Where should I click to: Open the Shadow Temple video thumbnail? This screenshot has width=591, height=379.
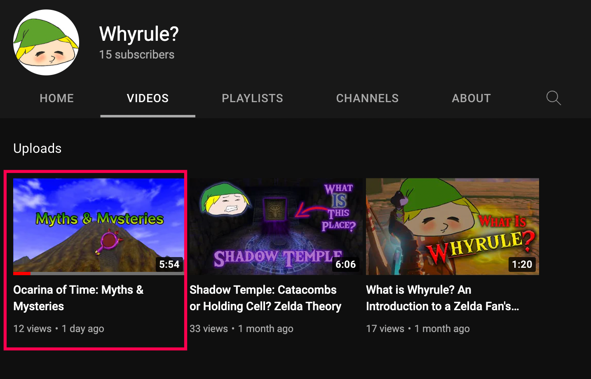pyautogui.click(x=276, y=226)
